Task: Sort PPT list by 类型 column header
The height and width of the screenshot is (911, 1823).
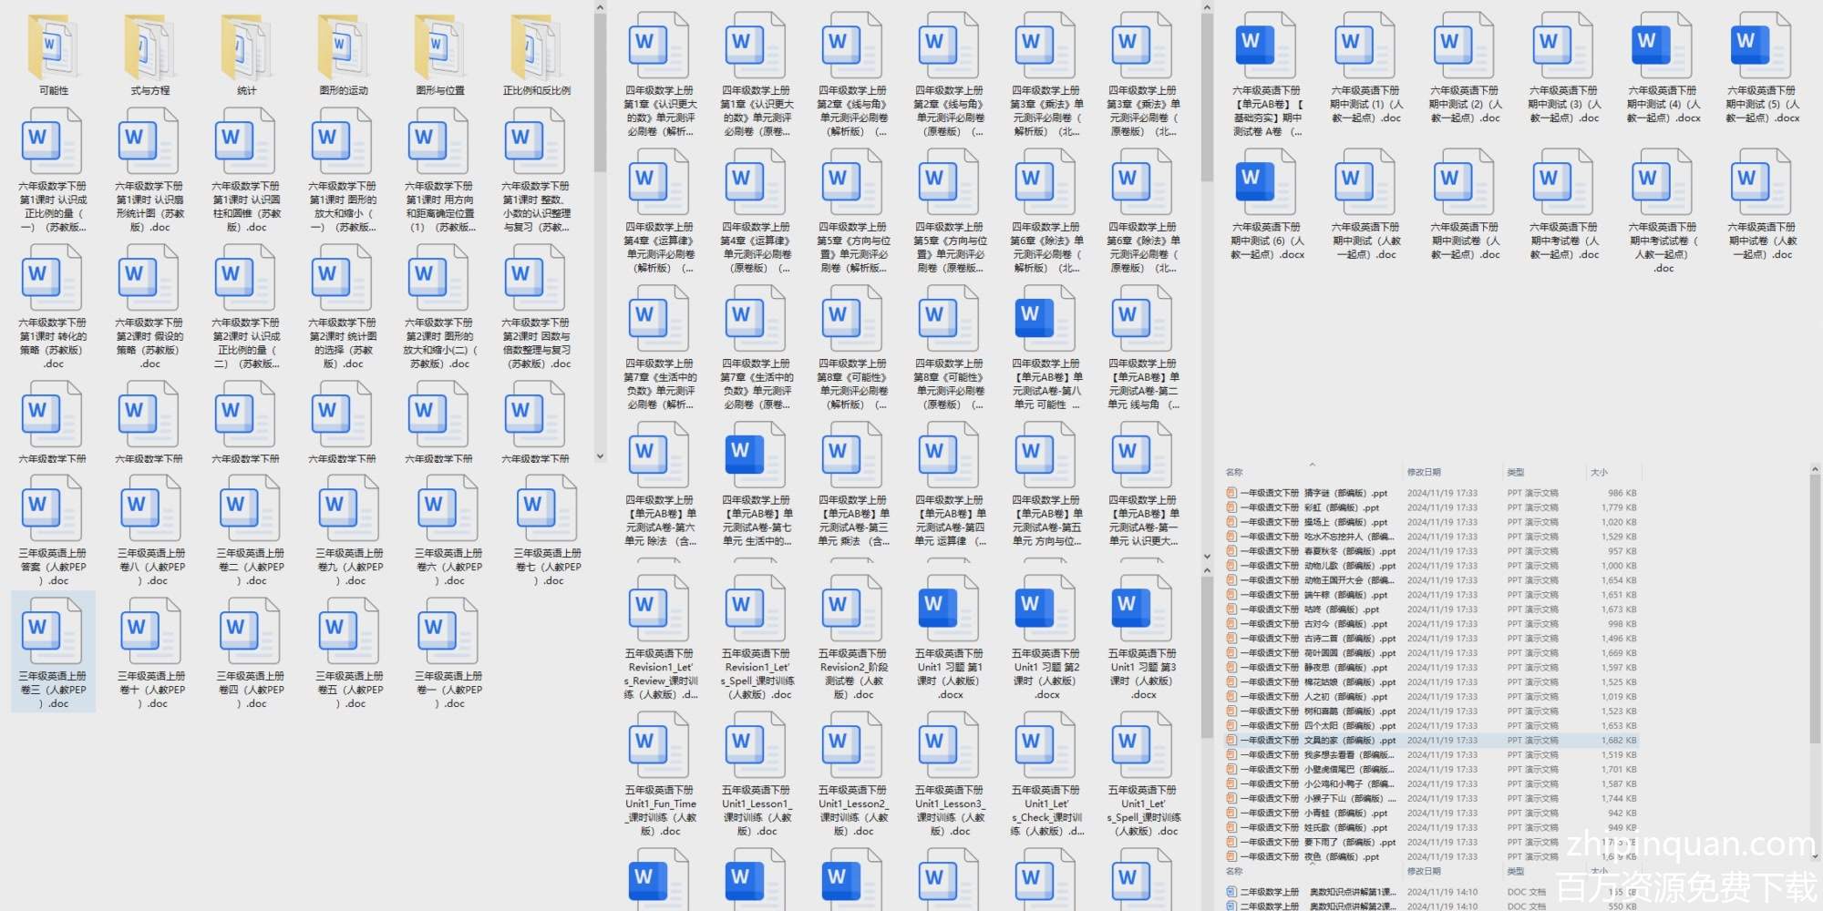Action: (1516, 472)
